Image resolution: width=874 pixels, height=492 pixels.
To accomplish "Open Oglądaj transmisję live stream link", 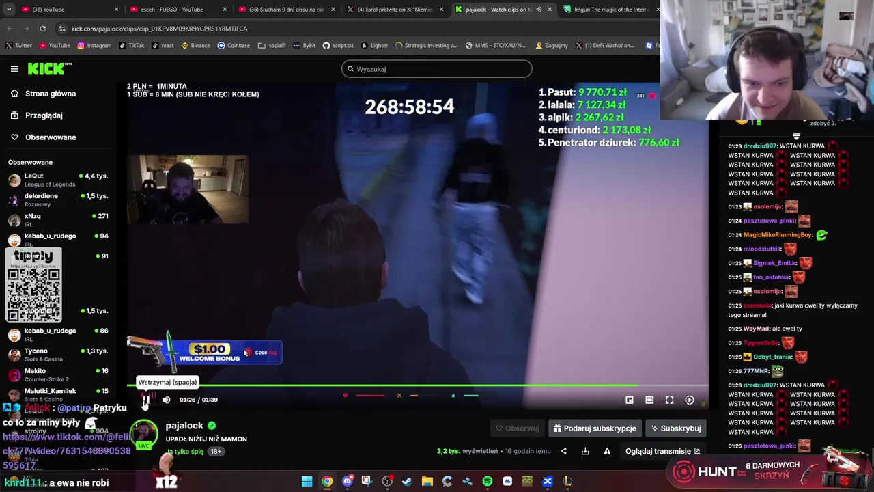I will click(x=662, y=451).
